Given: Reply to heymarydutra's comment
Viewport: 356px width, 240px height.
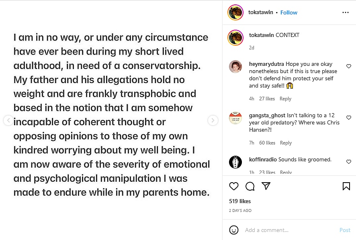Looking at the screenshot, I should pos(286,99).
